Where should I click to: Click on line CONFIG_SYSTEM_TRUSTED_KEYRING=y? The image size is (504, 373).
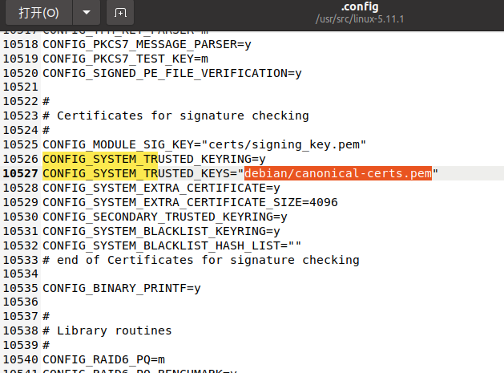(x=155, y=159)
